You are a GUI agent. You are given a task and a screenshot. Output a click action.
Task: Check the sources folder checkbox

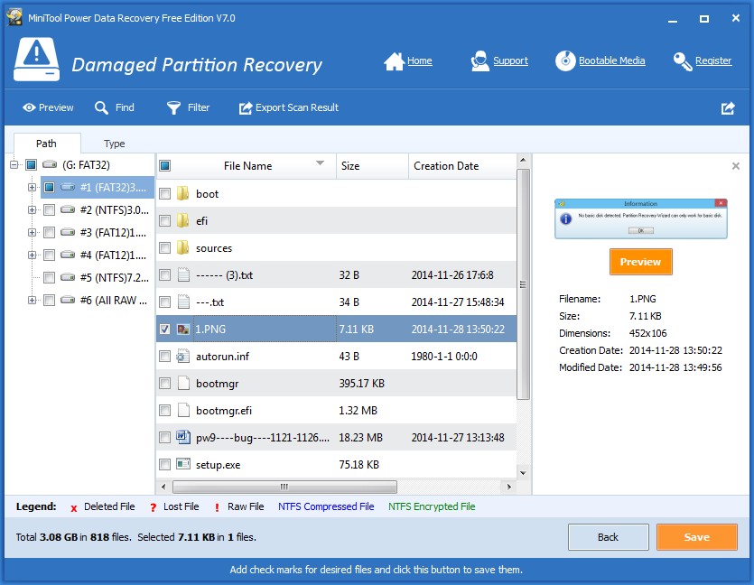coord(165,248)
